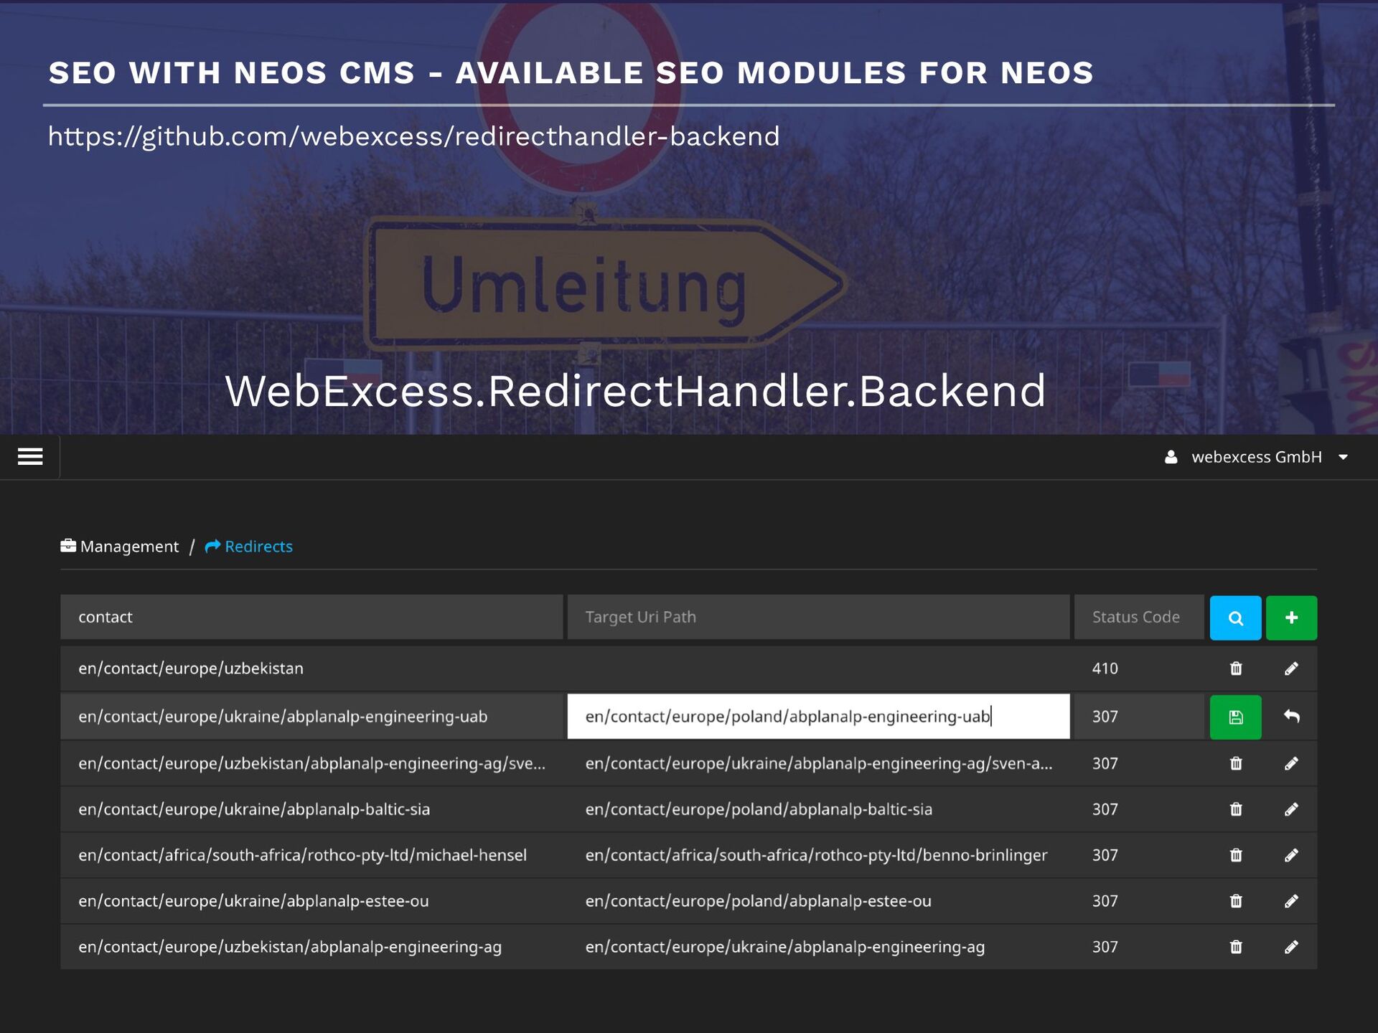
Task: Click the 410 status code cell
Action: [1105, 669]
